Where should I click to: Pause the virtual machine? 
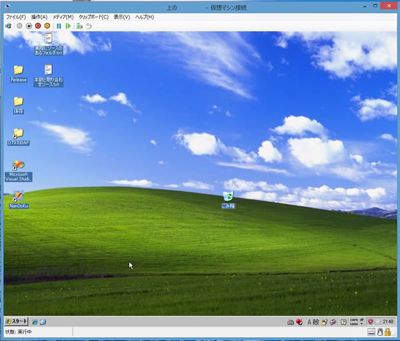59,26
